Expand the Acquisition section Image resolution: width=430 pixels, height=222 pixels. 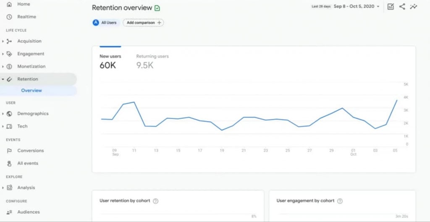tap(3, 41)
